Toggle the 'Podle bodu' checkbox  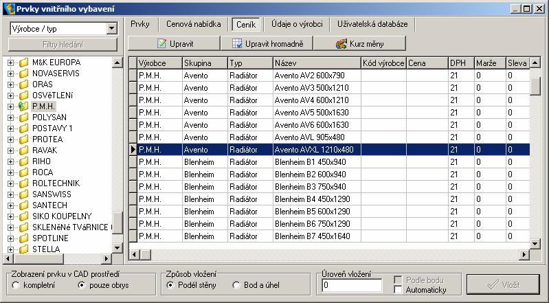(x=398, y=280)
